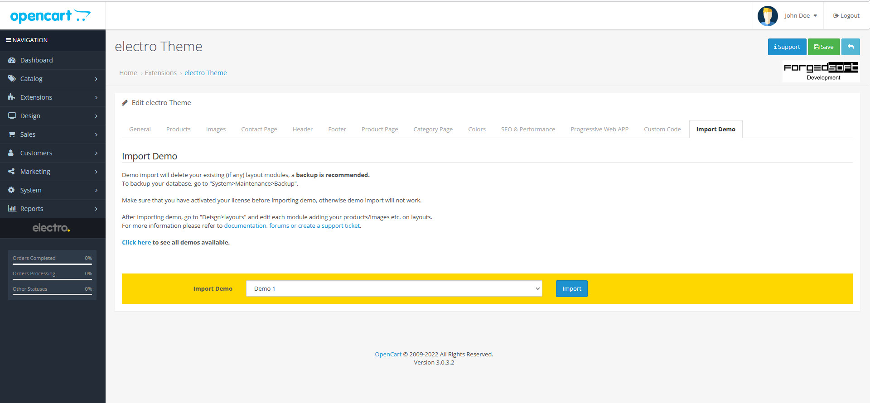Select the Header tab
This screenshot has width=870, height=403.
[303, 130]
